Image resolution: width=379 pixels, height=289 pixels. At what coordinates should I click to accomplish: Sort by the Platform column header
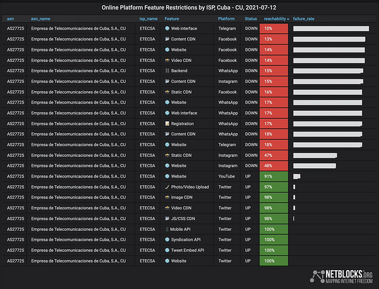click(226, 18)
